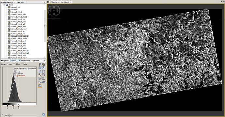Viewport: 225px width, 117px height.
Task: Zoom out histogram horizontally
Action: pos(43,78)
